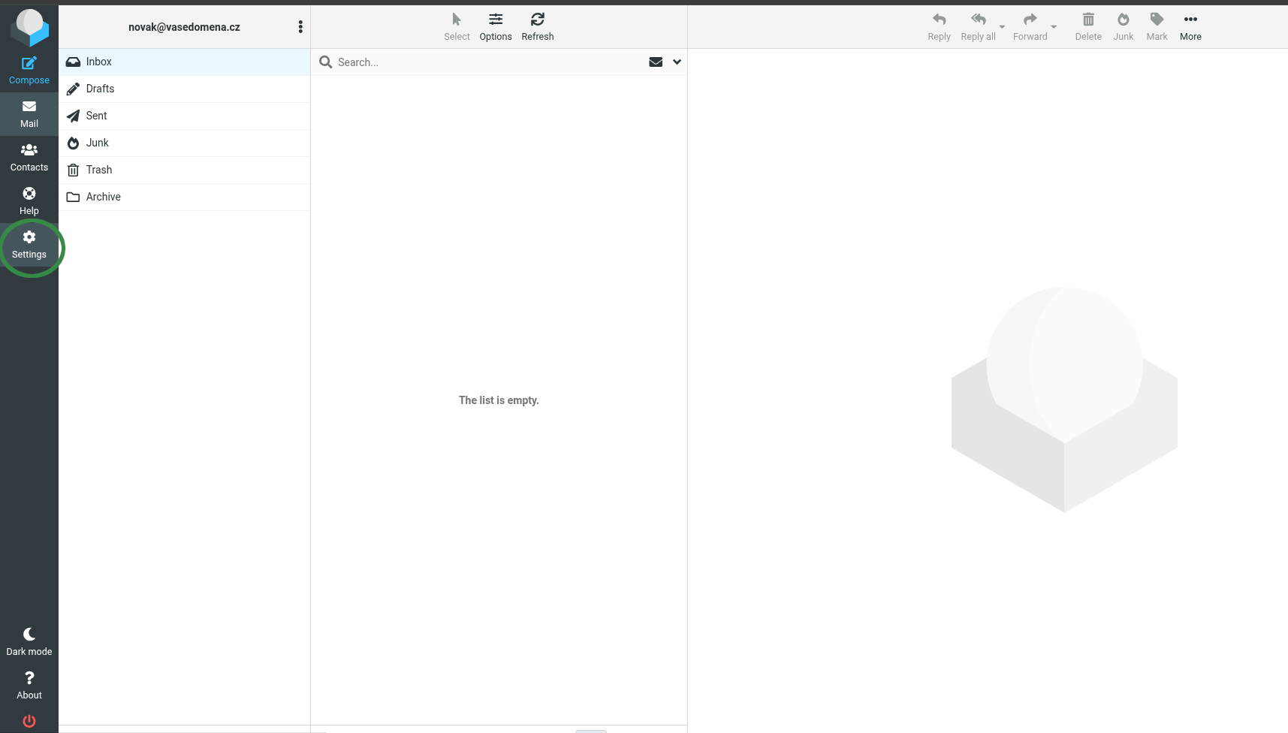Toggle the unread envelope filter
Image resolution: width=1288 pixels, height=733 pixels.
pos(656,62)
